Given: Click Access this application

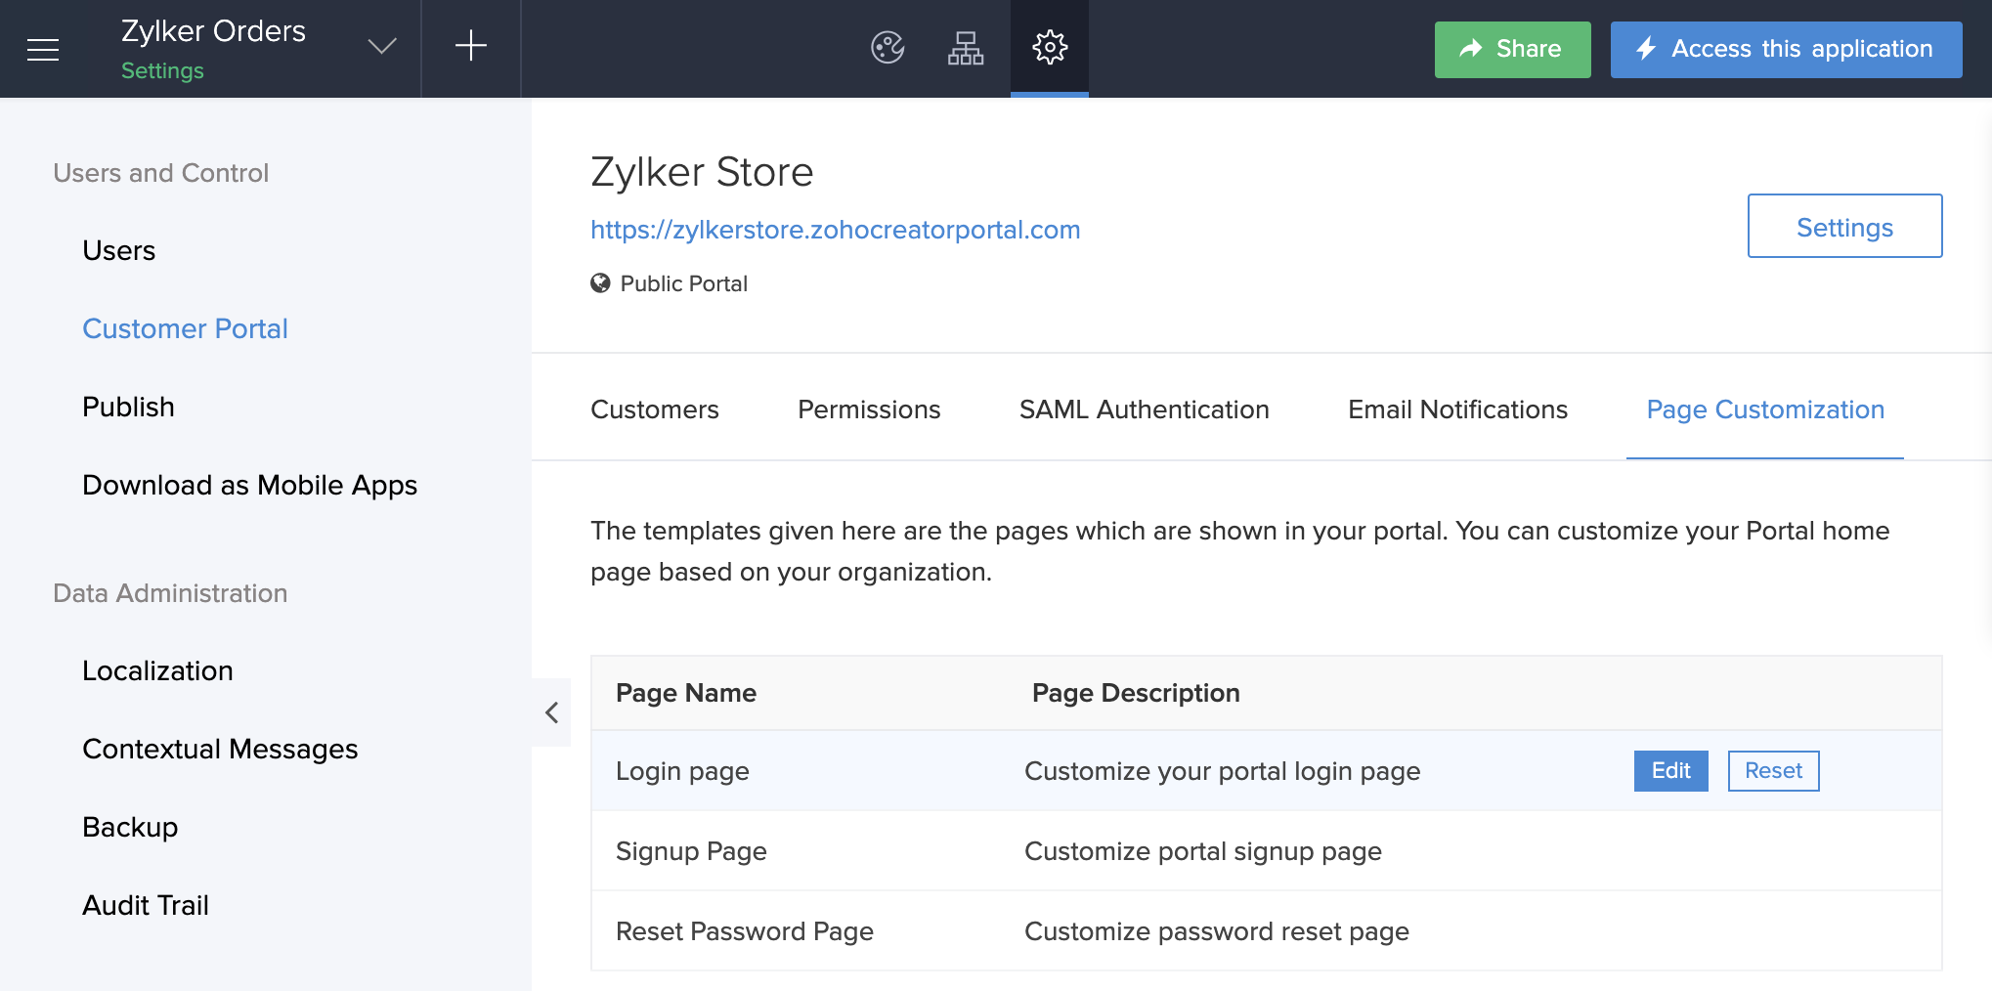Looking at the screenshot, I should pyautogui.click(x=1785, y=49).
